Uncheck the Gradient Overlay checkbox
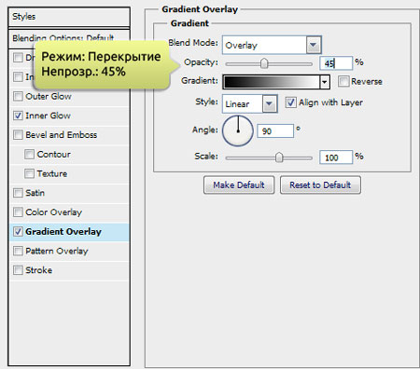Screen dimensions: 420x369 coord(18,232)
